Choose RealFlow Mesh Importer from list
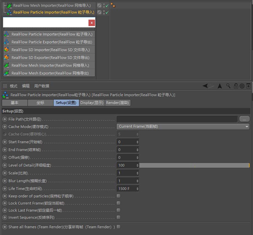The image size is (253, 235). 49,65
